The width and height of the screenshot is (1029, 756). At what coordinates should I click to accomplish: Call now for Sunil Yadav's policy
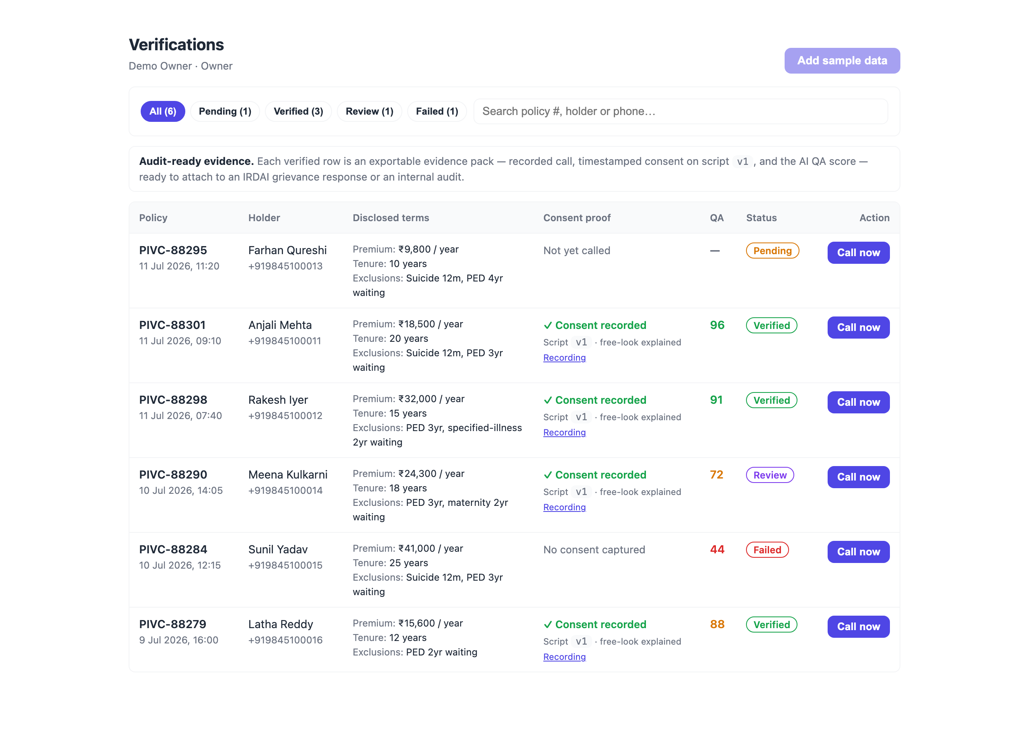coord(858,551)
